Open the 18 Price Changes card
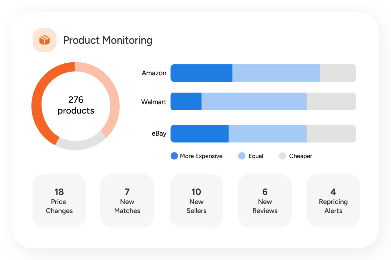The height and width of the screenshot is (260, 391). pyautogui.click(x=59, y=201)
